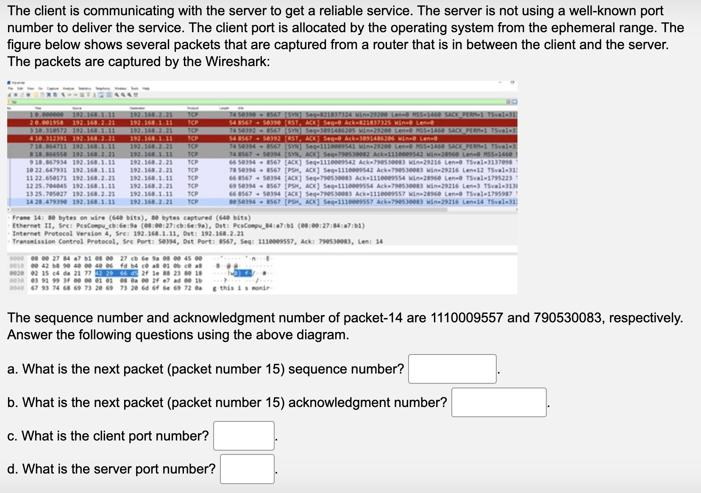The image size is (701, 493).
Task: Click the Destination column header
Action: (x=137, y=108)
